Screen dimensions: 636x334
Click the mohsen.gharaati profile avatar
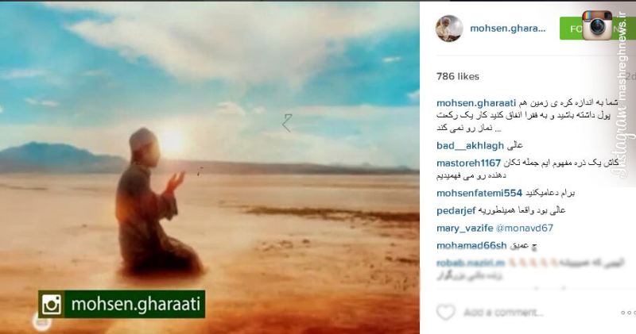(x=449, y=29)
